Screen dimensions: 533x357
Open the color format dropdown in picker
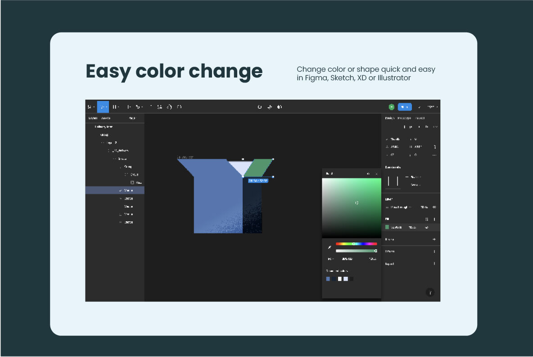[x=330, y=259]
